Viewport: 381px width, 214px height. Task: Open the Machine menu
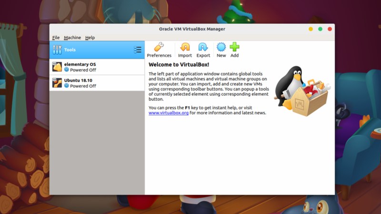click(72, 38)
